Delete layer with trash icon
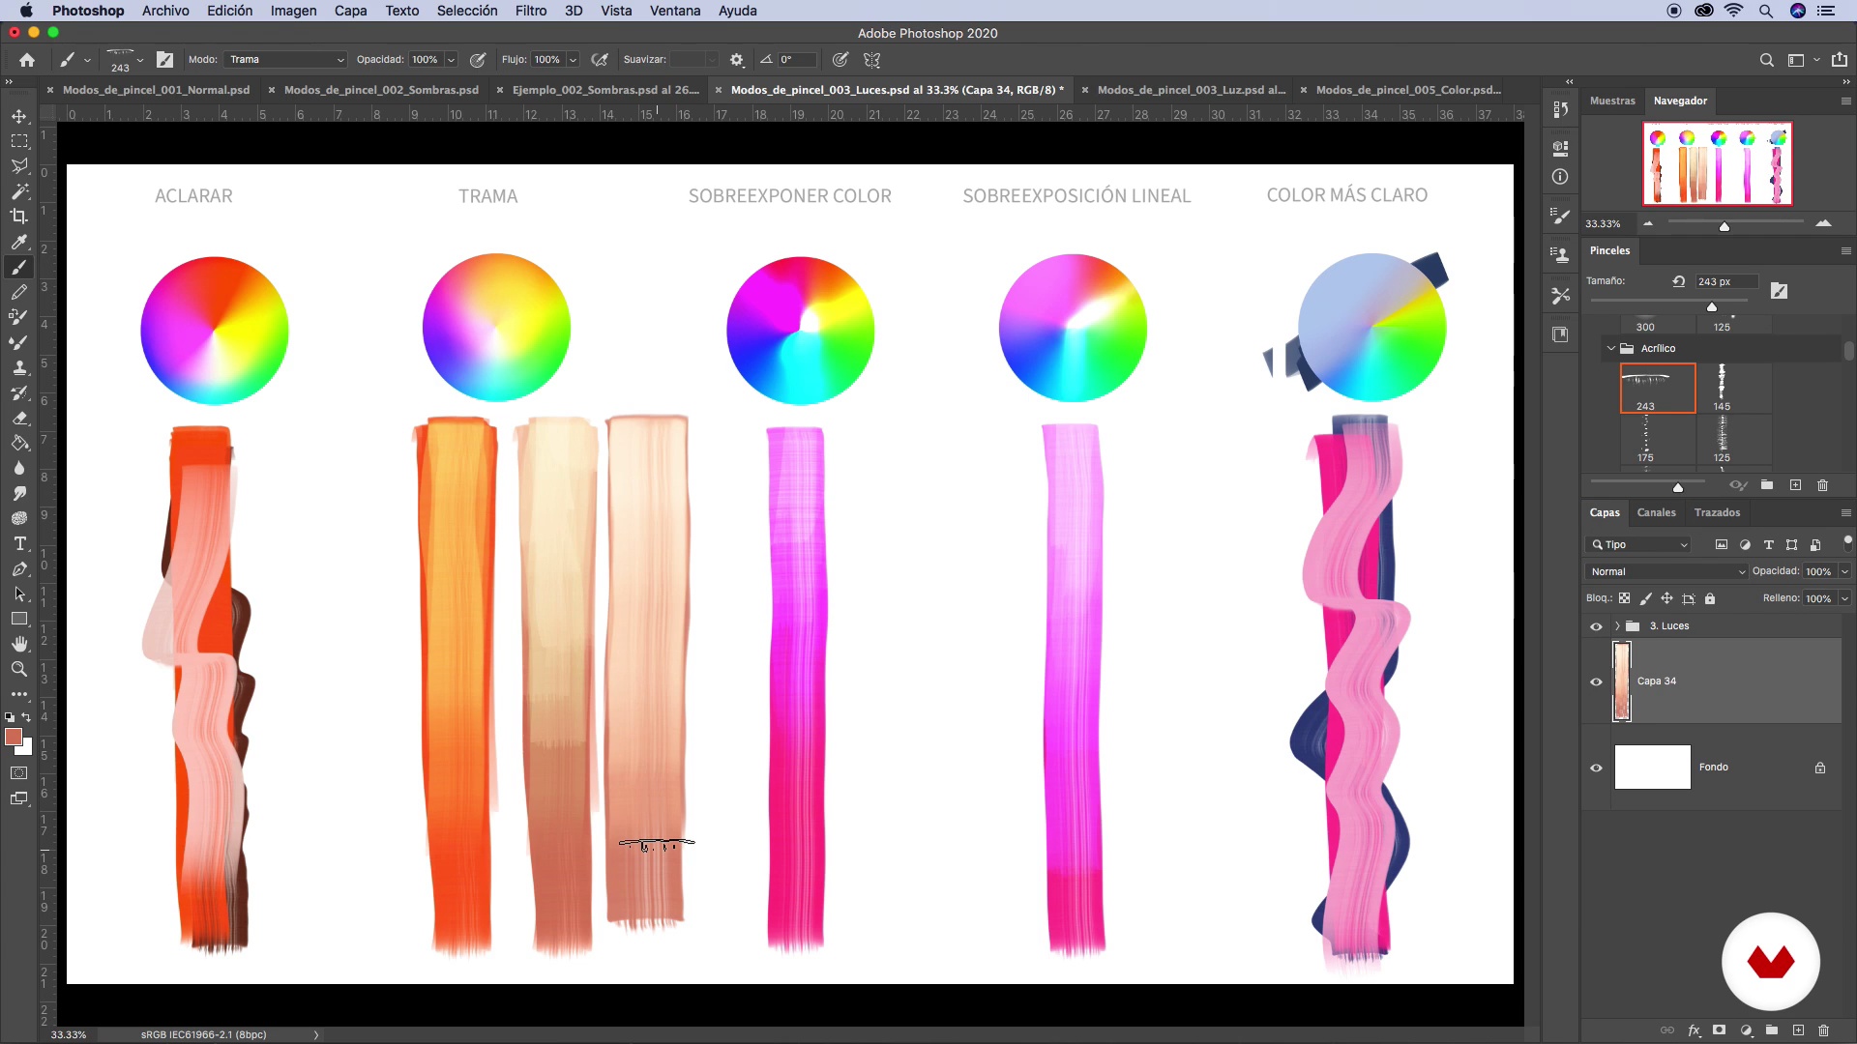Screen dimensions: 1857x1044 point(1823,1030)
